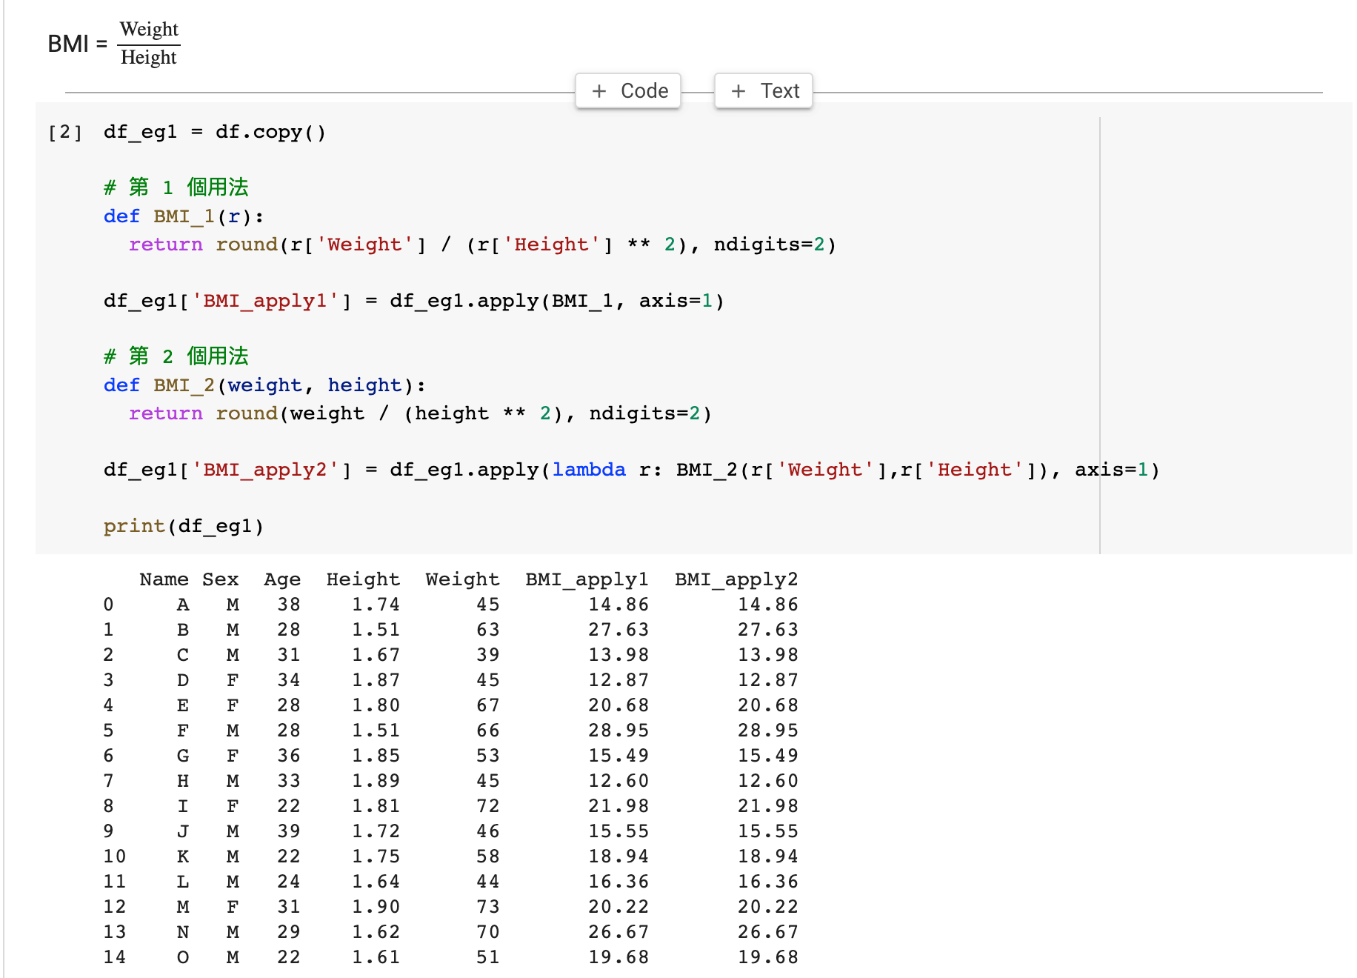Viewport: 1357px width, 978px height.
Task: Click the ndigits=2 argument in BMI_1
Action: point(772,245)
